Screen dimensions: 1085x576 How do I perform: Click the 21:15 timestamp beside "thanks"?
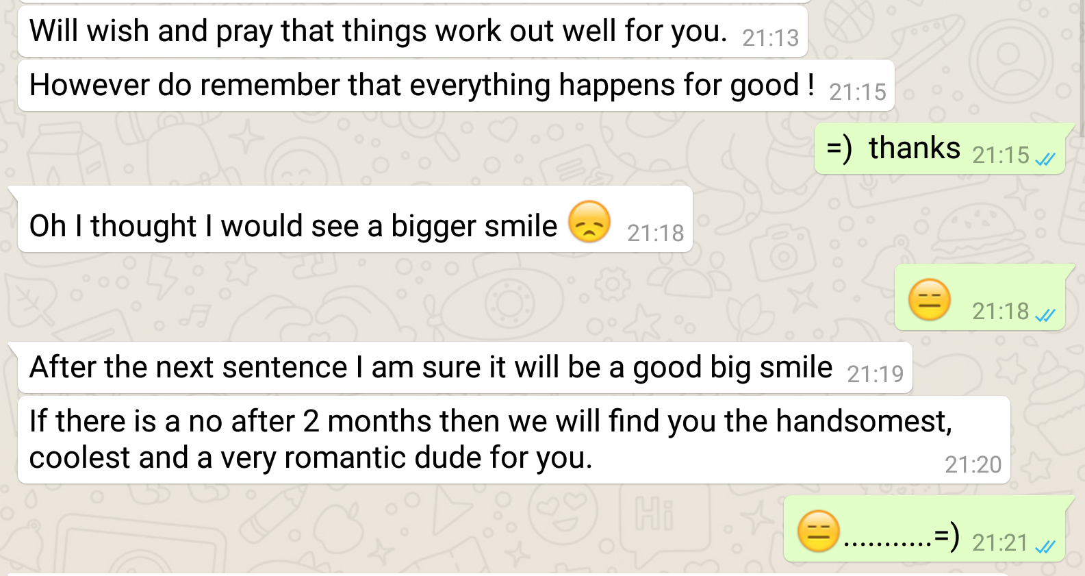[x=1000, y=155]
